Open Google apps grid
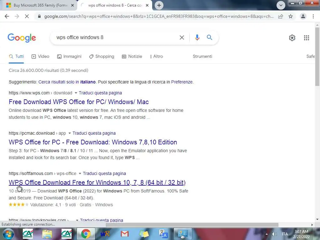Screen dimensions: 320x240 (307, 38)
